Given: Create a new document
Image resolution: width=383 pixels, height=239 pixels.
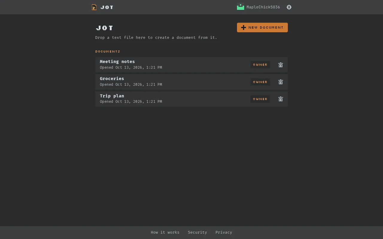Looking at the screenshot, I should [x=262, y=27].
